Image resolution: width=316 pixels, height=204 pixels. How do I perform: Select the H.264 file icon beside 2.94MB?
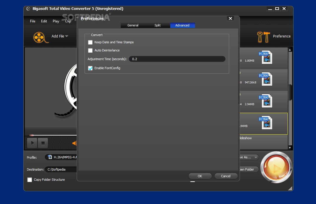[266, 101]
